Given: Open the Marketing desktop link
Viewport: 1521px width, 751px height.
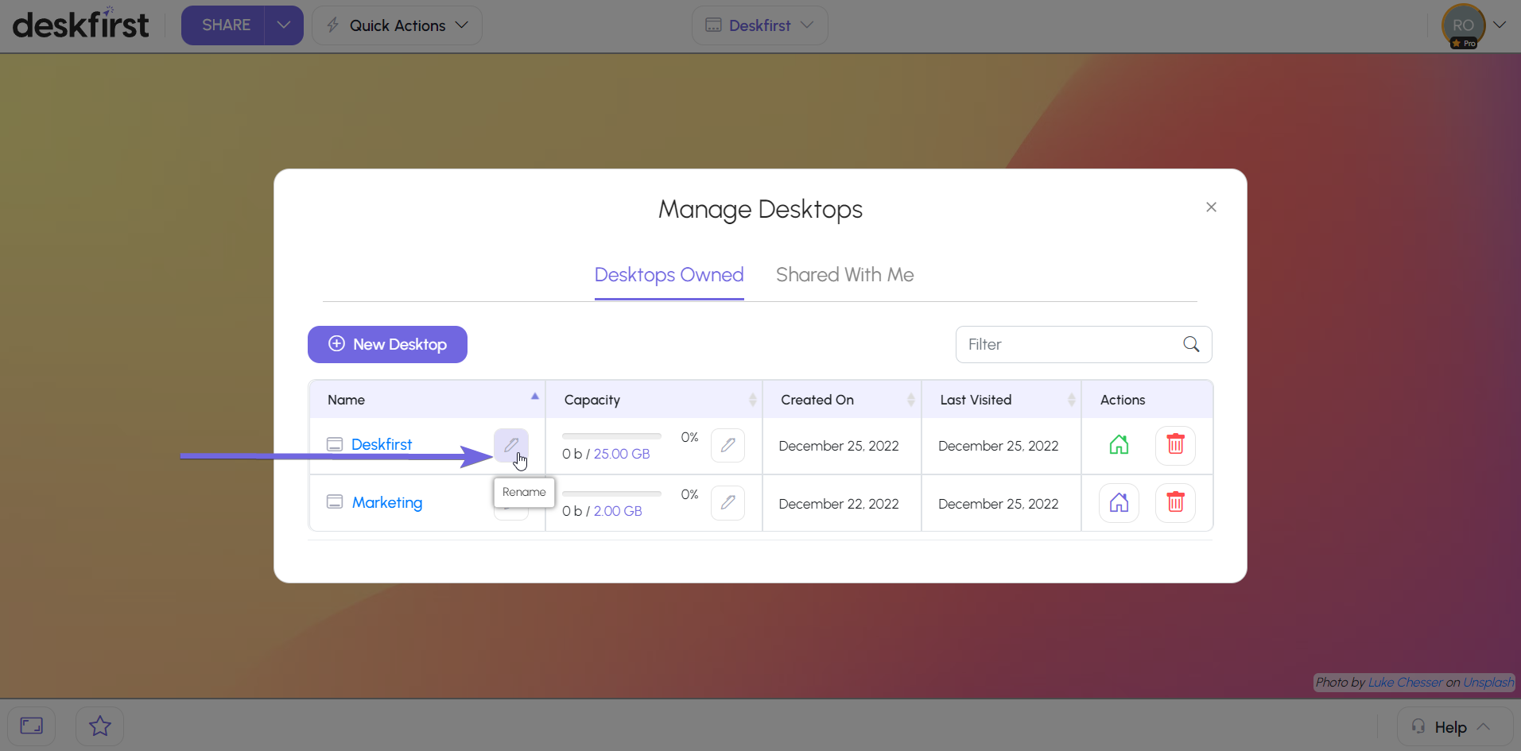Looking at the screenshot, I should 387,502.
